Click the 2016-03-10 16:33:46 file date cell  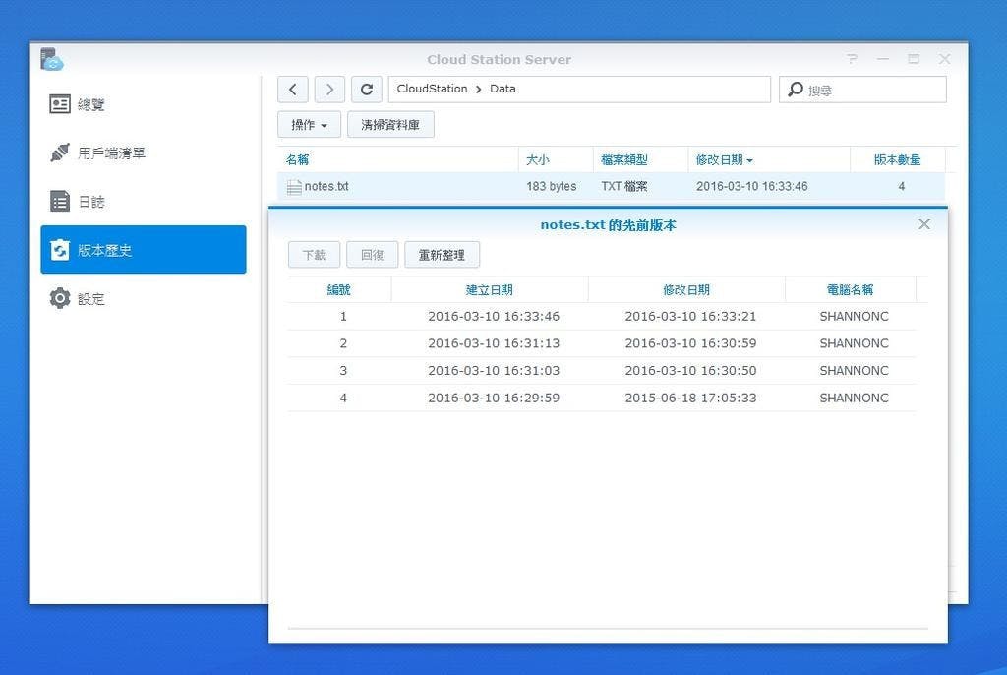coord(752,186)
